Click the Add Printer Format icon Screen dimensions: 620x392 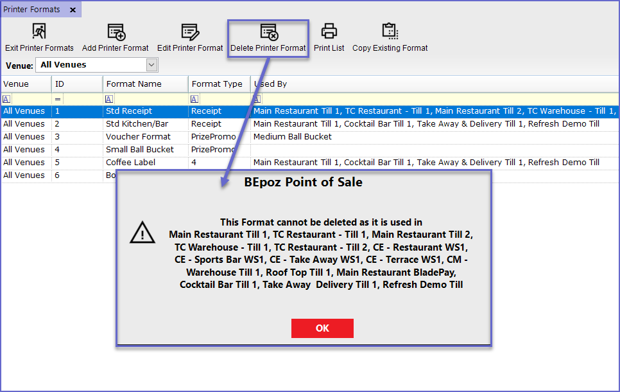[x=116, y=31]
